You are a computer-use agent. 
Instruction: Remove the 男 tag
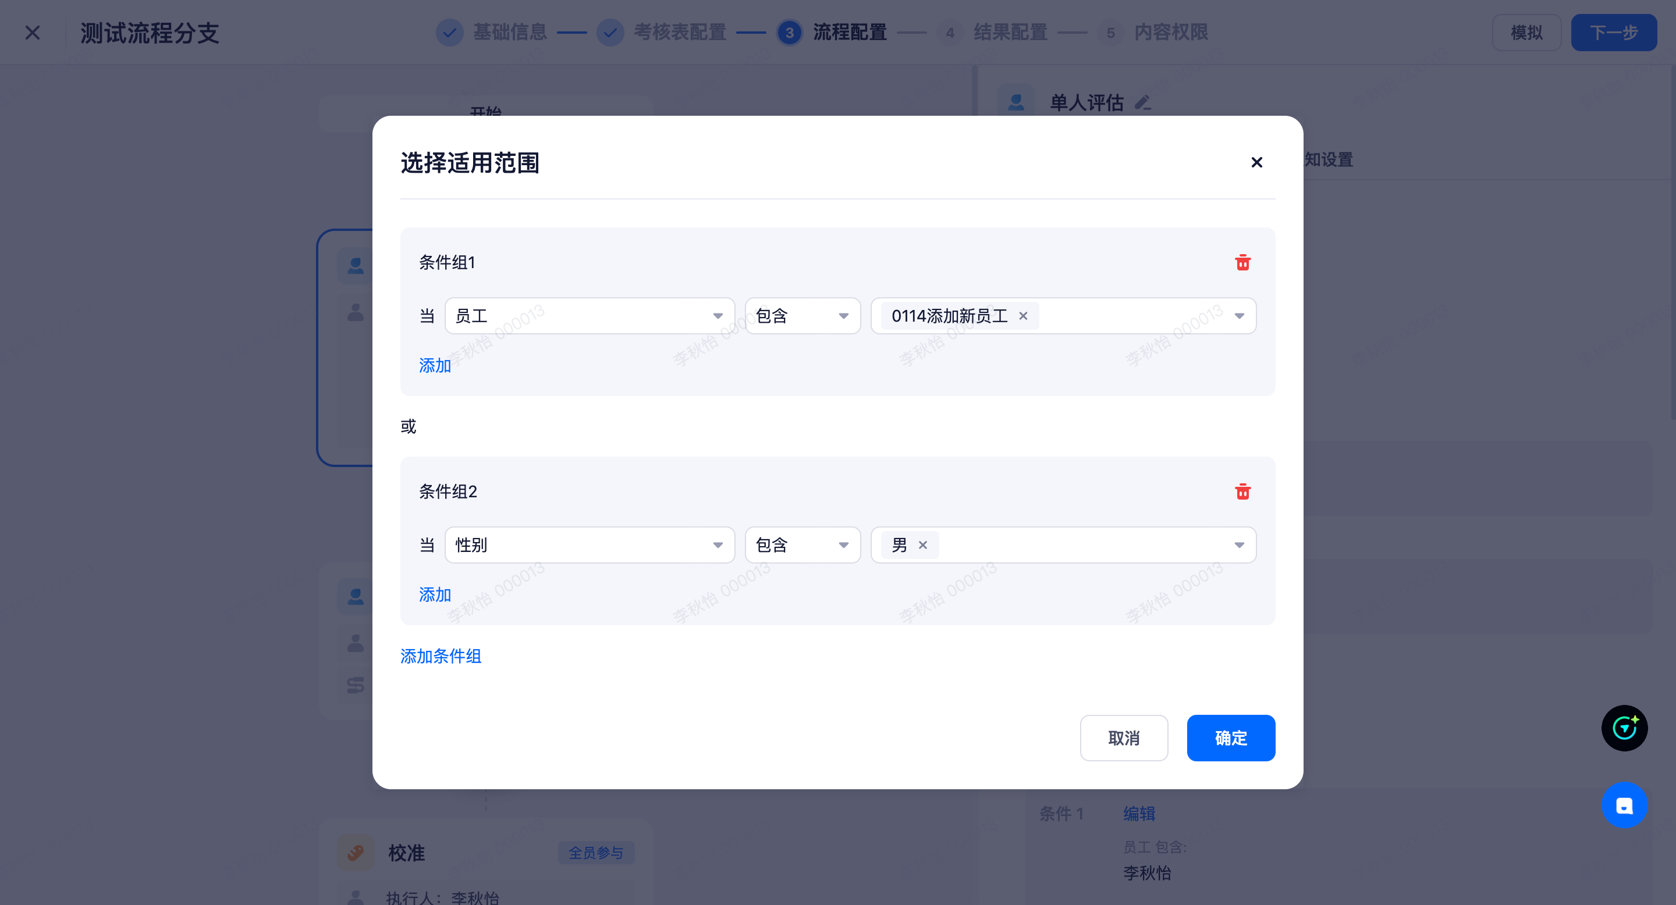click(x=922, y=545)
